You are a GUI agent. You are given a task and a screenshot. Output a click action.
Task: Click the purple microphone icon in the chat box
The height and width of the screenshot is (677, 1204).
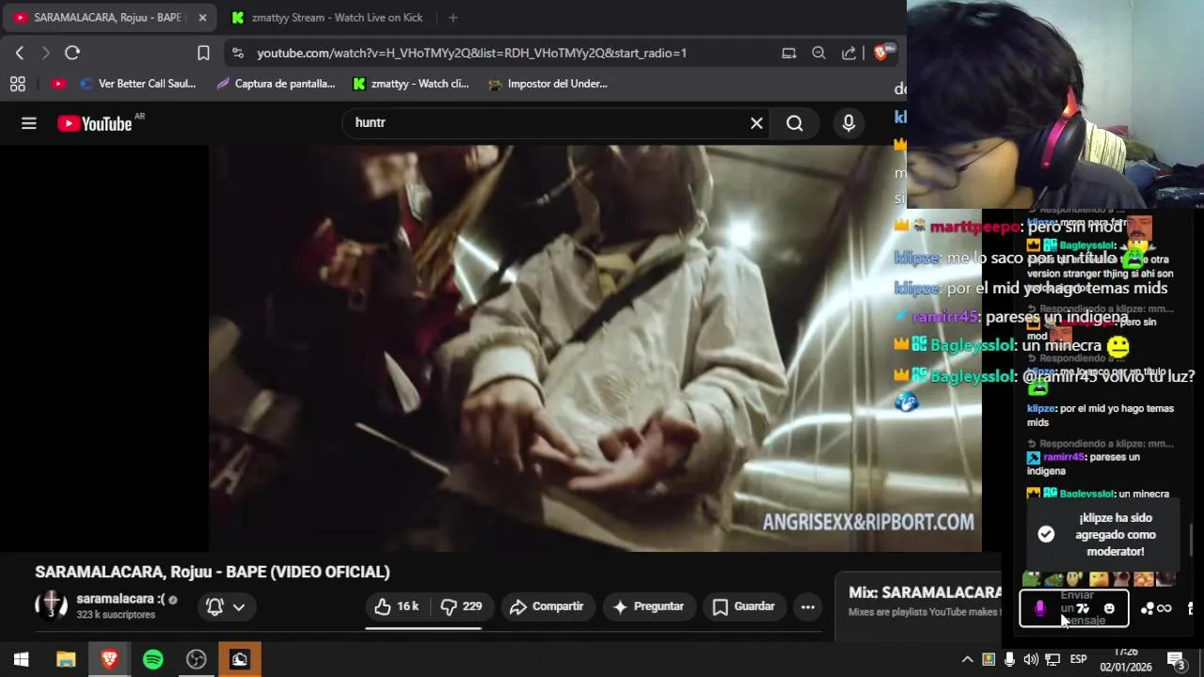[1039, 608]
